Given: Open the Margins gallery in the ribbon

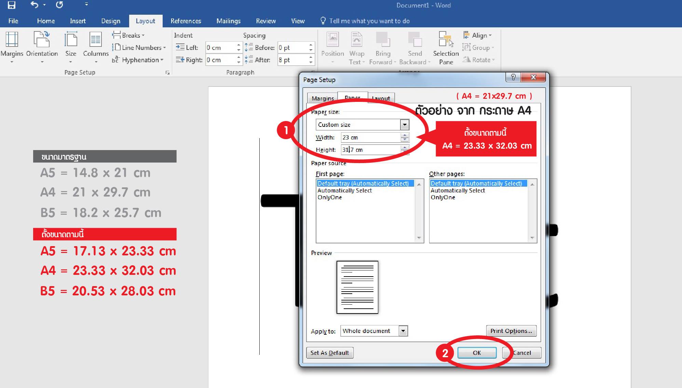Looking at the screenshot, I should (x=12, y=48).
